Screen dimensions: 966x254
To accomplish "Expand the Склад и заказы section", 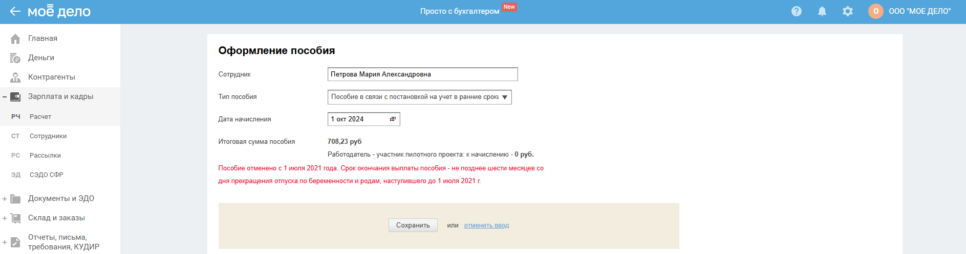I will 5,218.
